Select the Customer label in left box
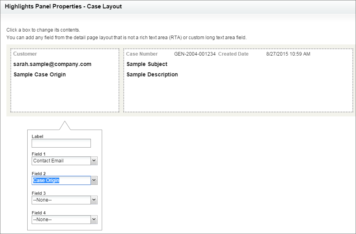This screenshot has width=356, height=234. coord(25,54)
